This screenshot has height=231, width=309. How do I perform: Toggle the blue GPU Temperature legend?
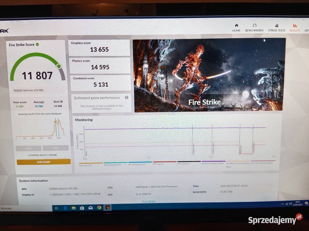point(140,163)
